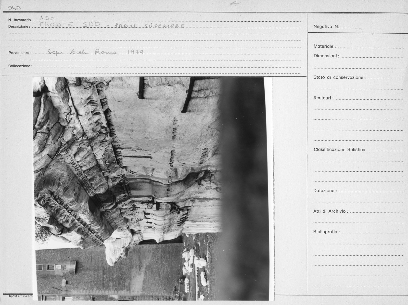
Task: Select the handwritten 'Sopr. Arch. Roma 1979' entry
Action: coord(96,52)
